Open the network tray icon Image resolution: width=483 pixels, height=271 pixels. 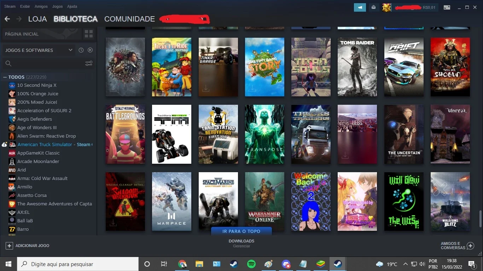click(x=414, y=264)
